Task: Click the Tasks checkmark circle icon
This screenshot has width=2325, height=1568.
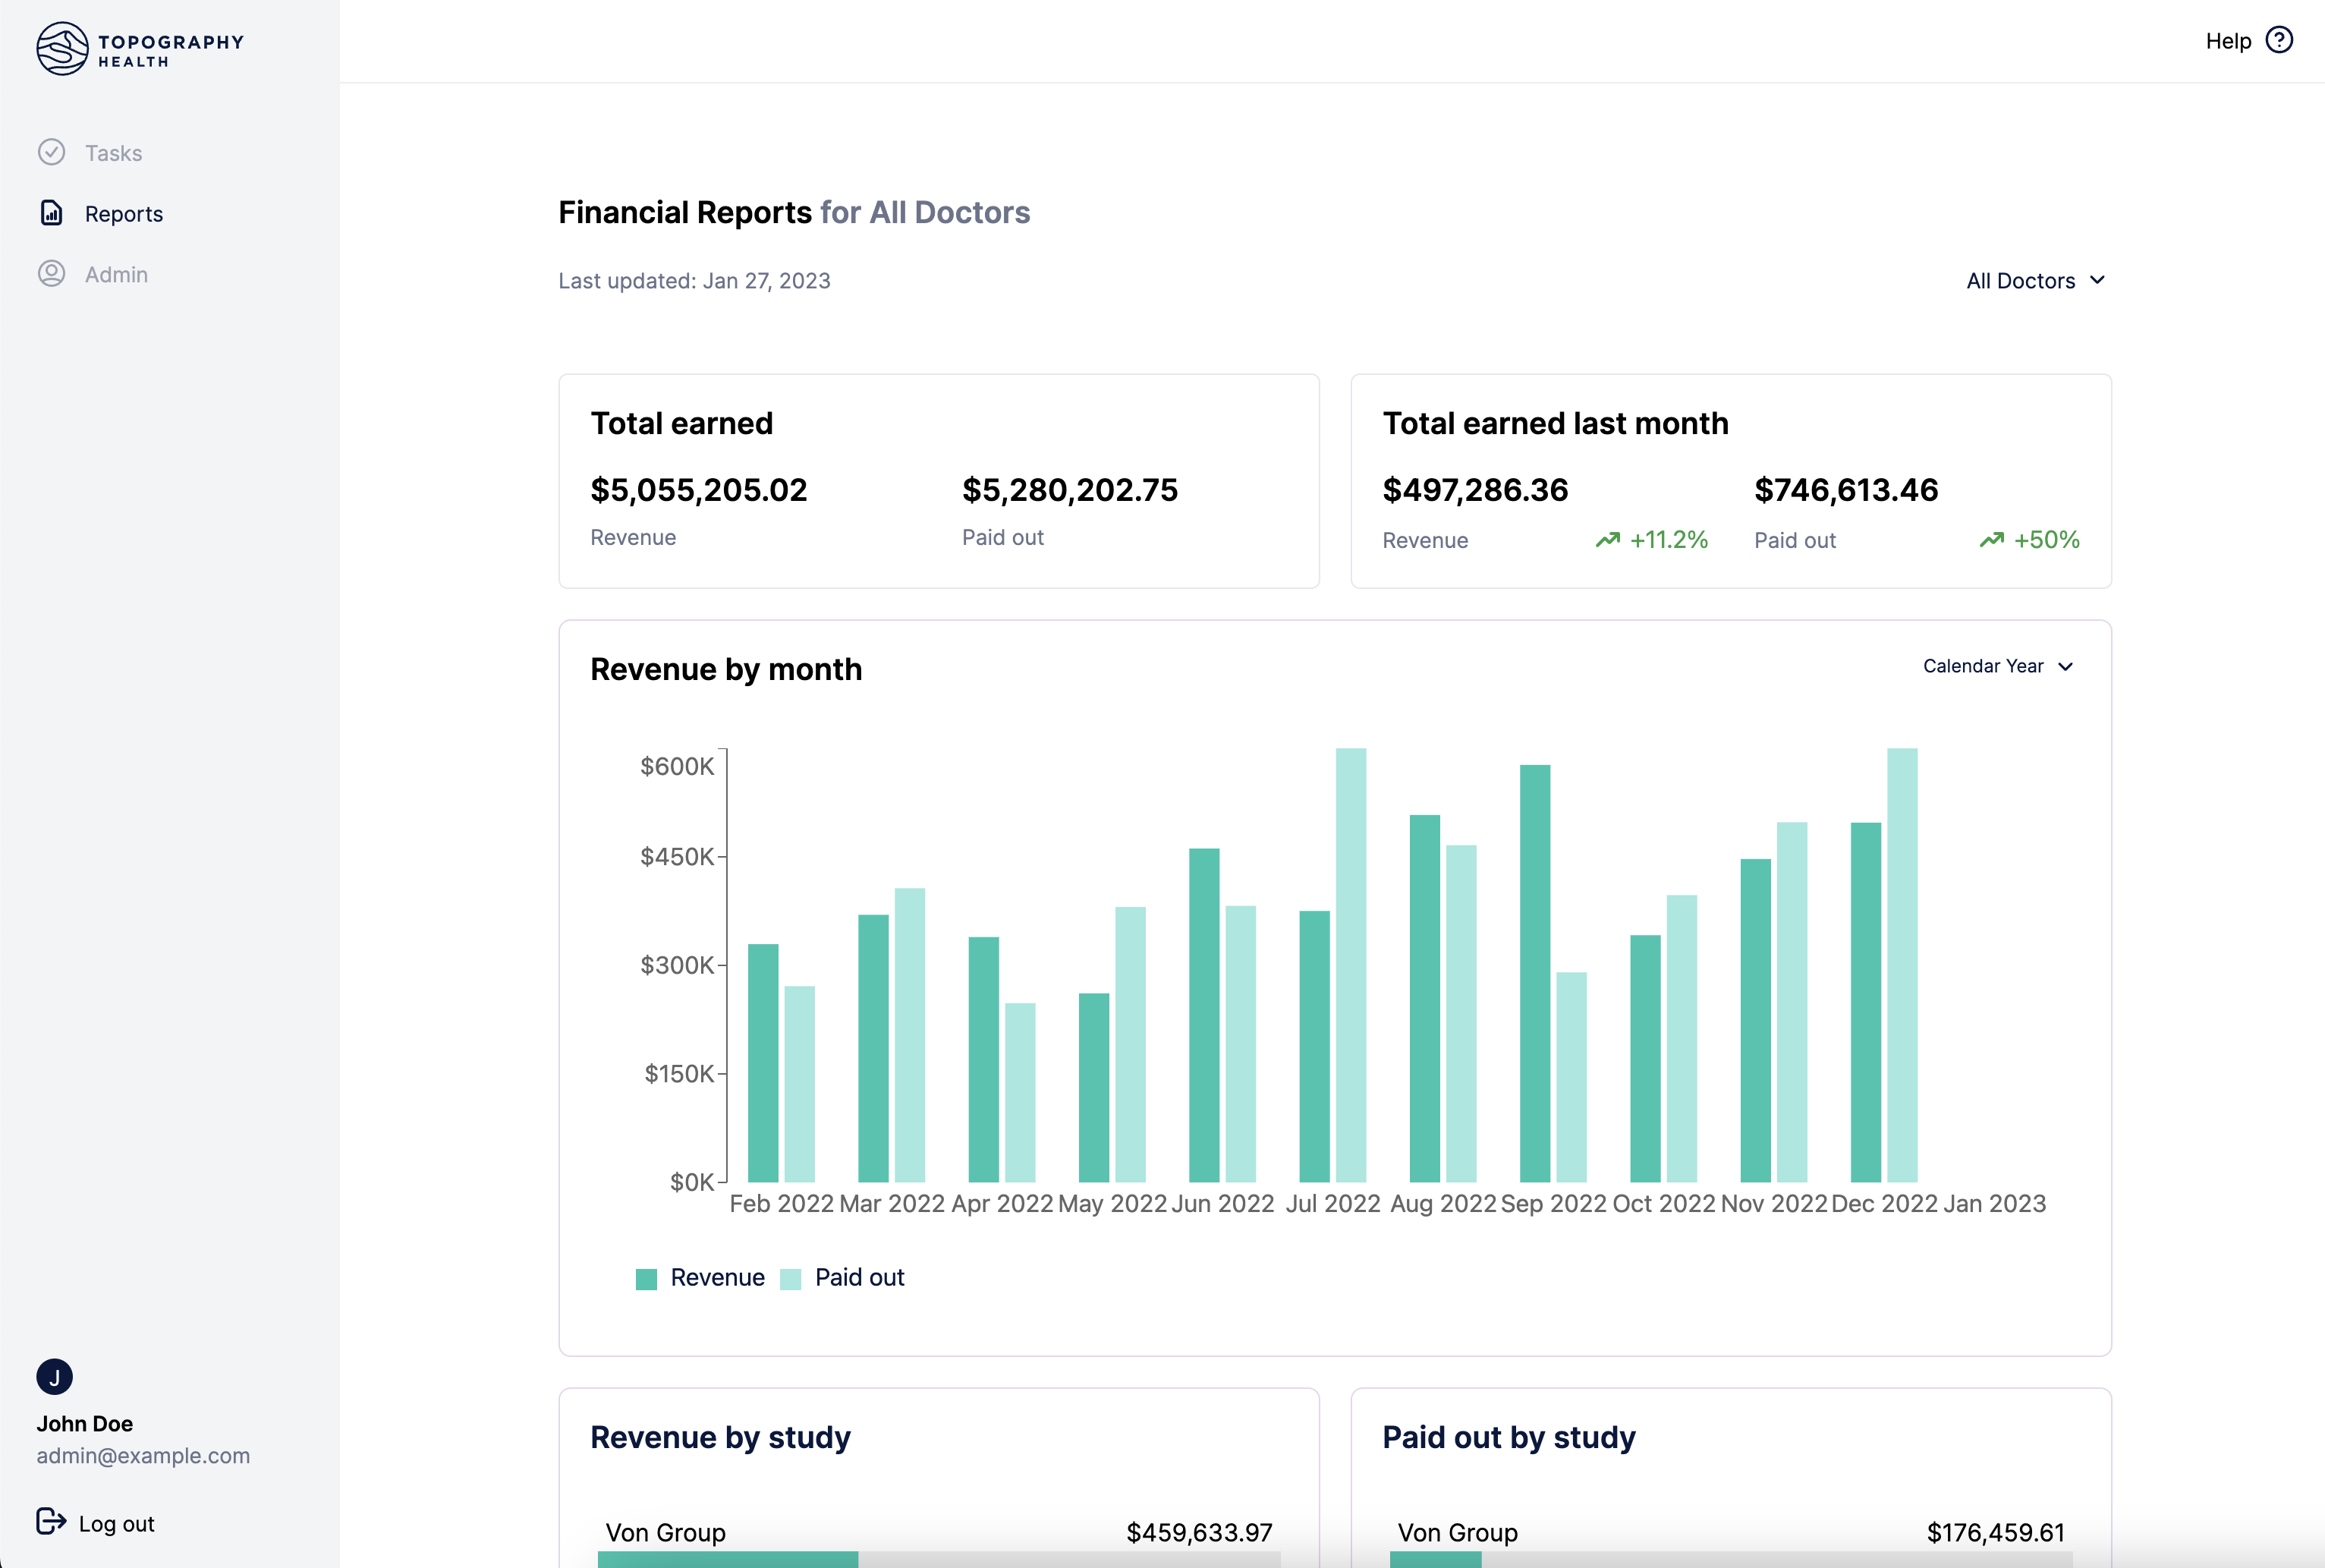Action: [x=52, y=152]
